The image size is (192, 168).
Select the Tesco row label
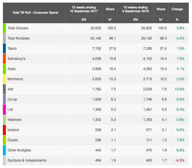click(12, 49)
